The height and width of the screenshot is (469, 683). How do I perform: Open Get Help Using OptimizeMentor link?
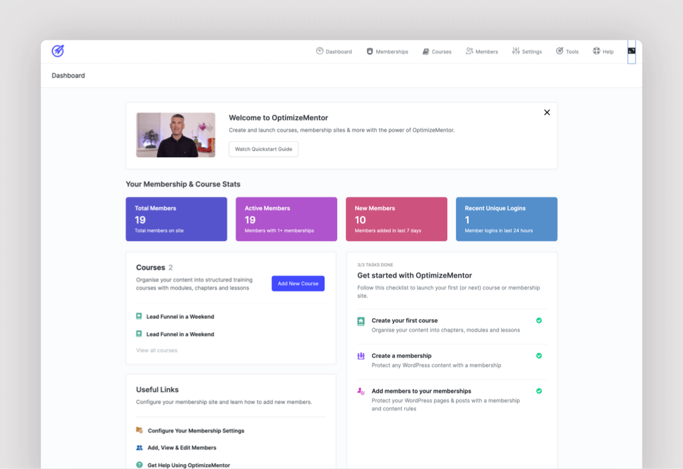[x=189, y=465]
